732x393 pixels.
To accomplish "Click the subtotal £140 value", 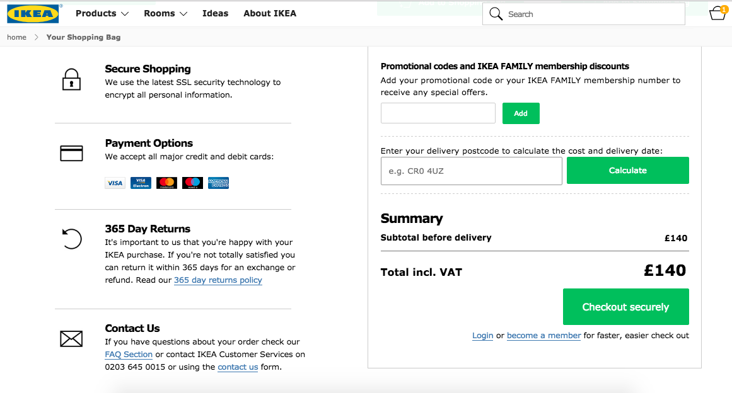I will pos(676,238).
